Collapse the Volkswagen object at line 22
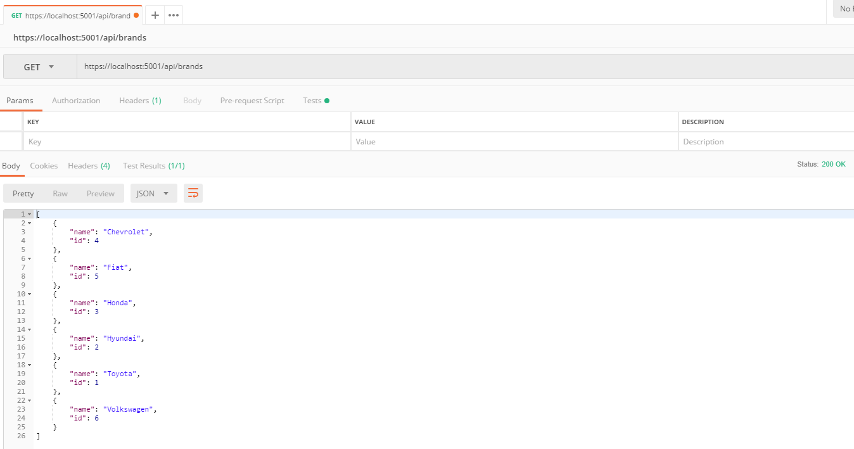 point(29,400)
